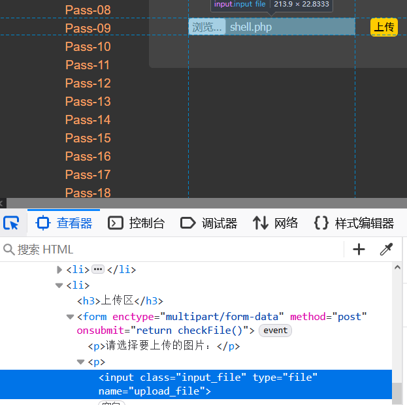The height and width of the screenshot is (405, 407).
Task: Collapse the form element node
Action: pos(71,317)
